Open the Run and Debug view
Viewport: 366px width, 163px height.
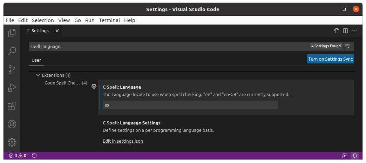[x=12, y=88]
